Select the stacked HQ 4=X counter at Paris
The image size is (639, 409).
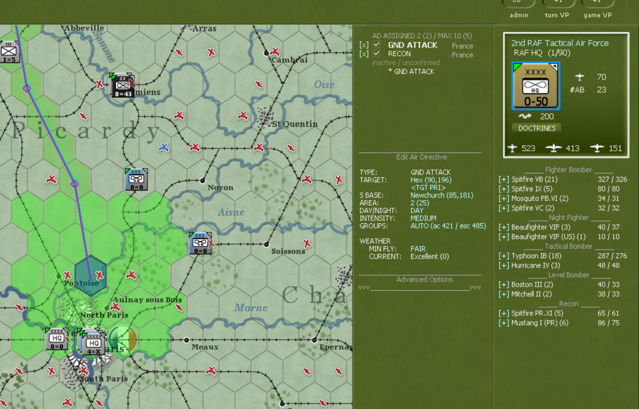click(93, 342)
